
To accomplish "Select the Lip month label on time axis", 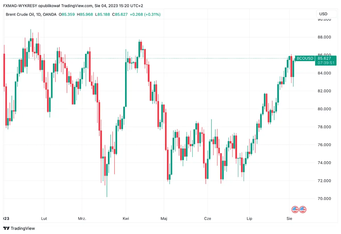I will pos(249,218).
